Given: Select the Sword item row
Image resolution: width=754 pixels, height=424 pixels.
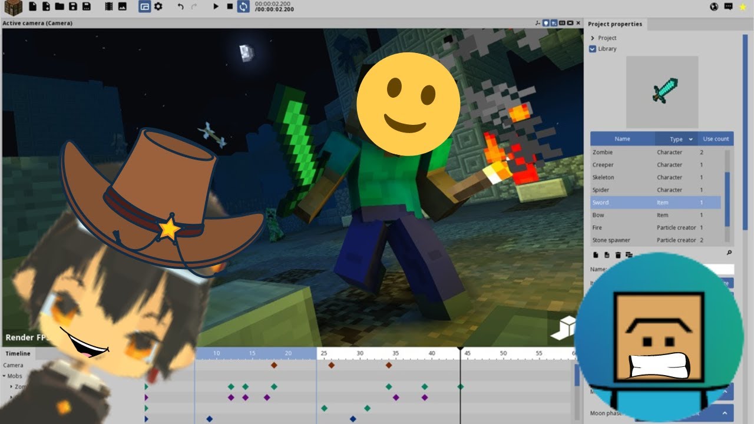Looking at the screenshot, I should tap(656, 203).
